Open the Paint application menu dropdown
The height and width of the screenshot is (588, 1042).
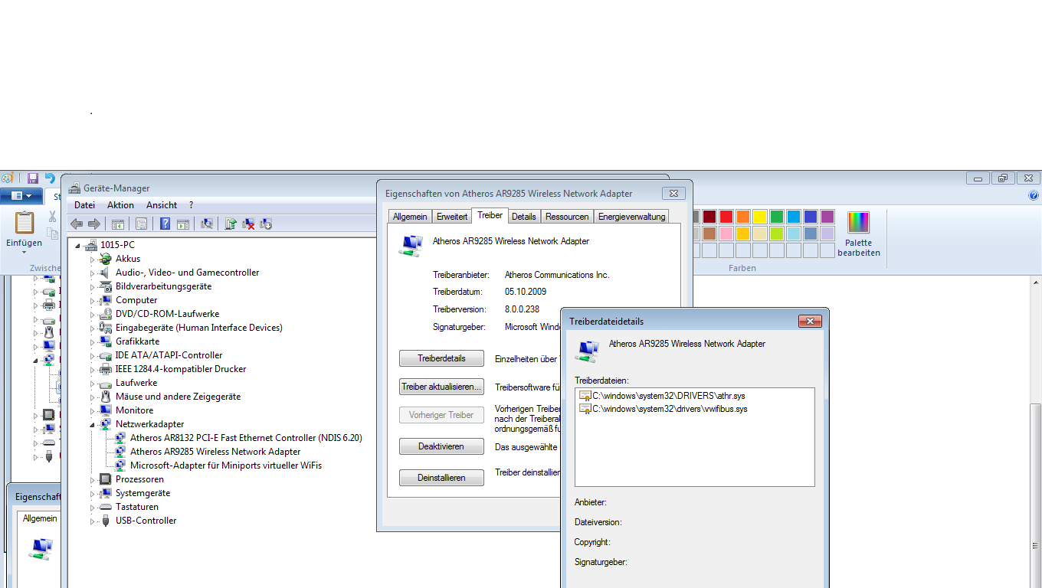pos(21,196)
